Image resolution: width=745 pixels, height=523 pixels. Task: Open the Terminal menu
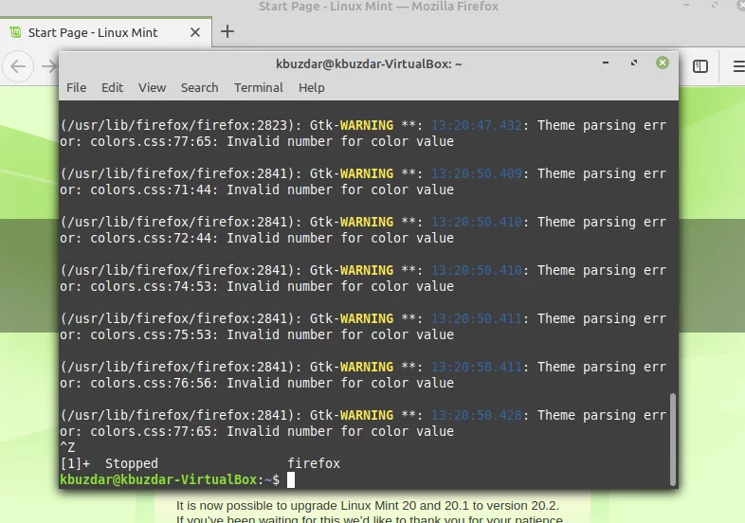pyautogui.click(x=259, y=88)
